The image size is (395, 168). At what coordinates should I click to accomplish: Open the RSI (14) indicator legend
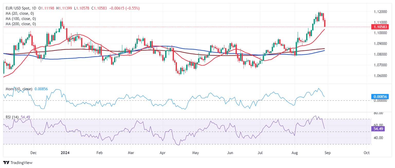12,117
